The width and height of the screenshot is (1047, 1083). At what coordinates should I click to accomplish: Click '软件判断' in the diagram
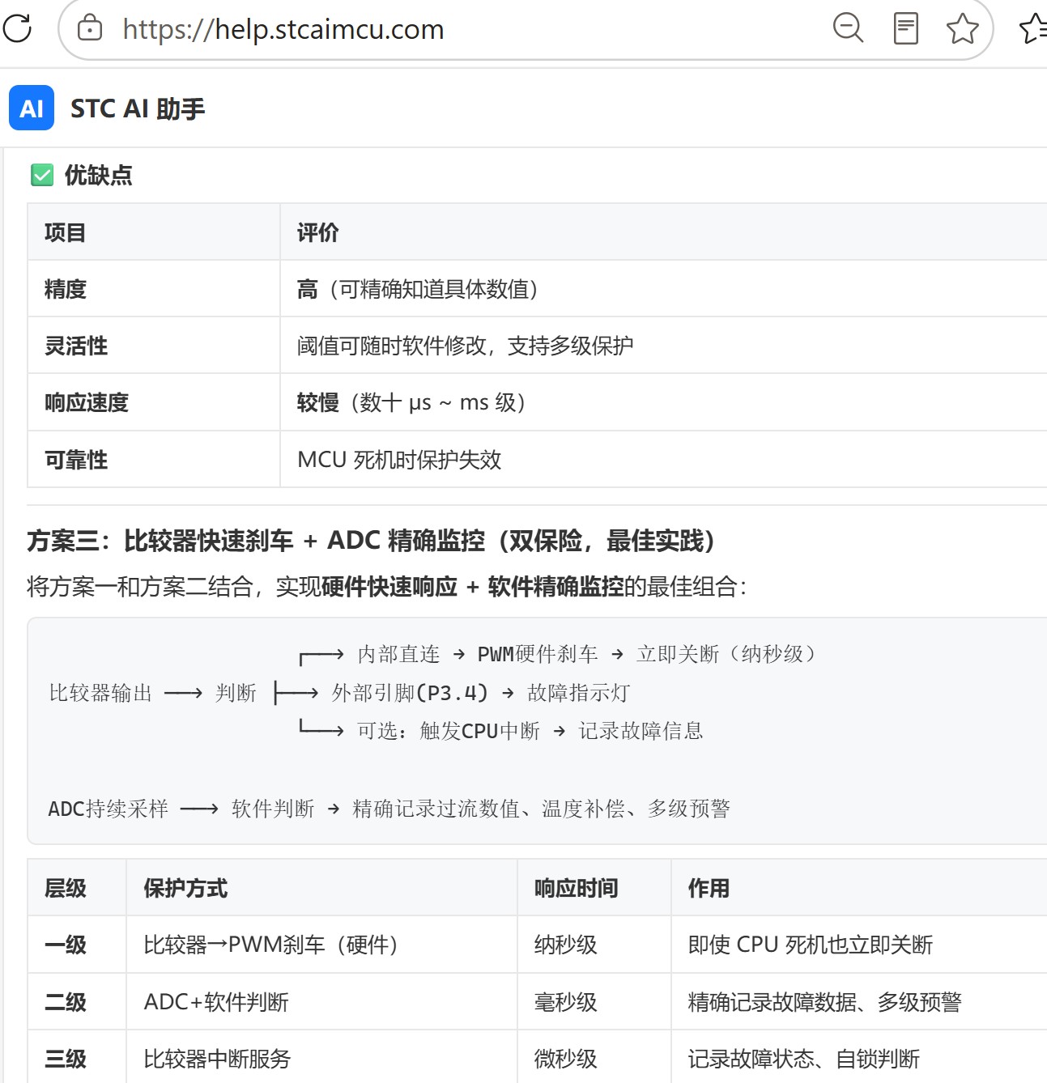[x=273, y=809]
